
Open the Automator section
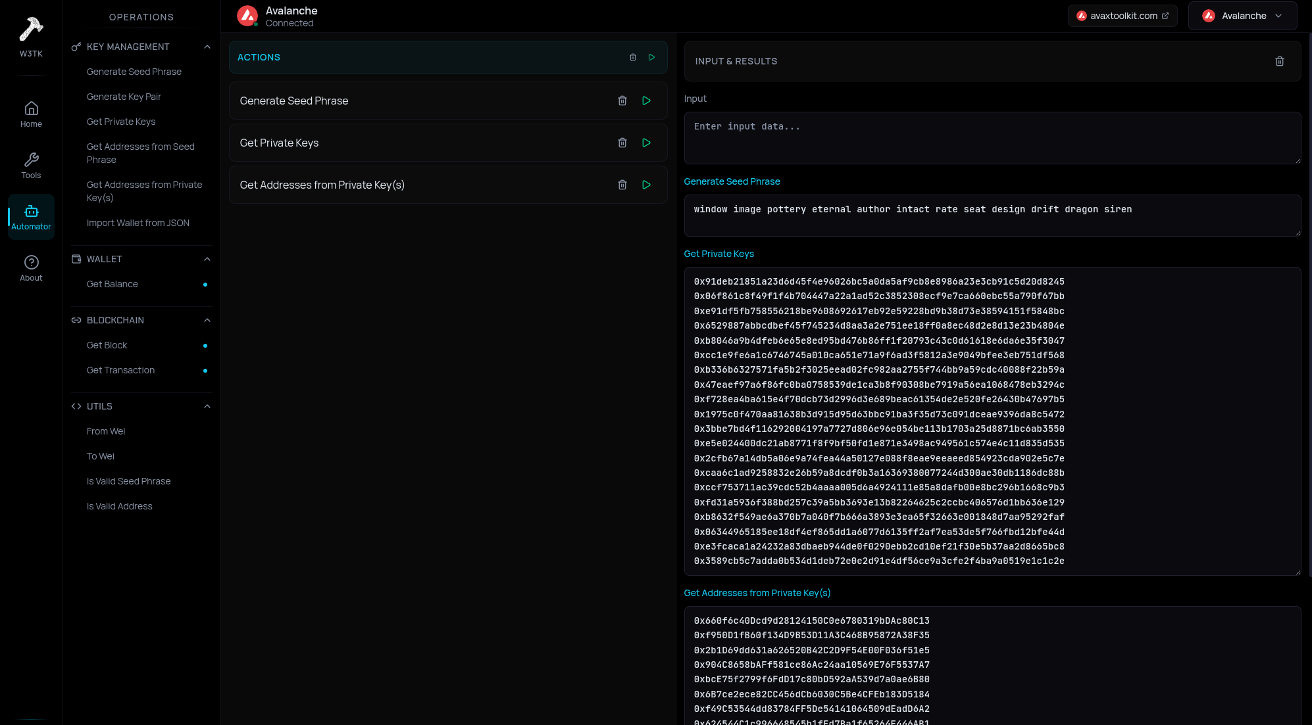(31, 217)
